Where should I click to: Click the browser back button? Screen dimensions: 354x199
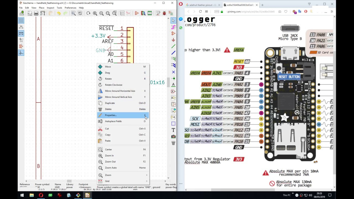point(188,12)
